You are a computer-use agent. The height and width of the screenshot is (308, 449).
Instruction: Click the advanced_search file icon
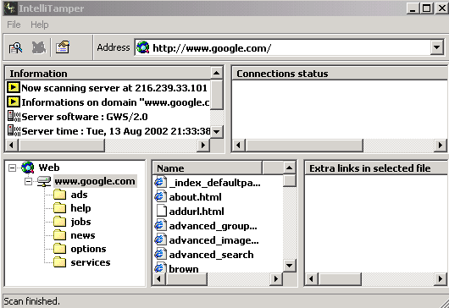(x=160, y=254)
